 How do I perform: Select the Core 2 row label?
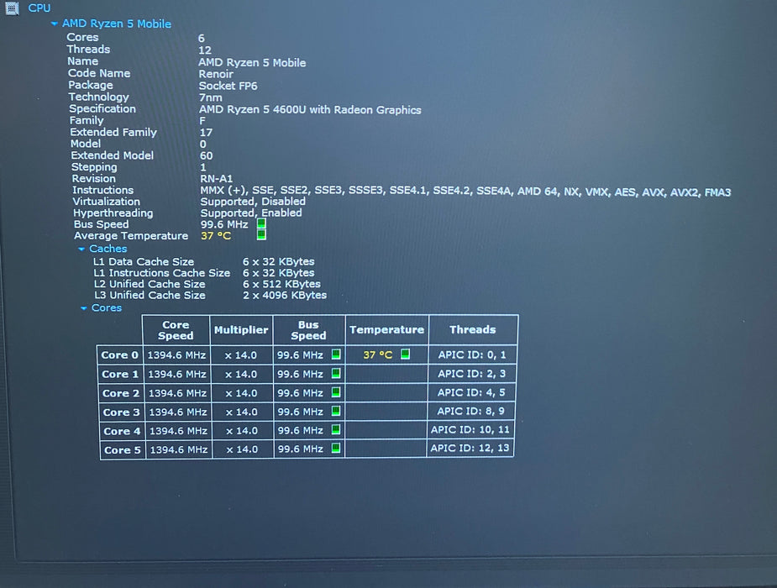click(x=122, y=393)
